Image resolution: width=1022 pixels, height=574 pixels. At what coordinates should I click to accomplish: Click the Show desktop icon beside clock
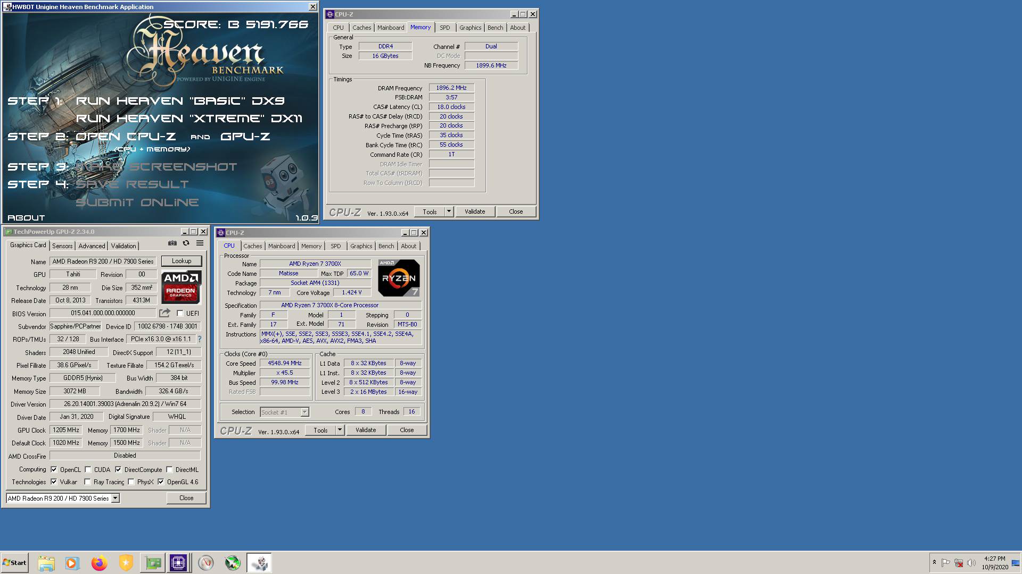tap(1016, 563)
